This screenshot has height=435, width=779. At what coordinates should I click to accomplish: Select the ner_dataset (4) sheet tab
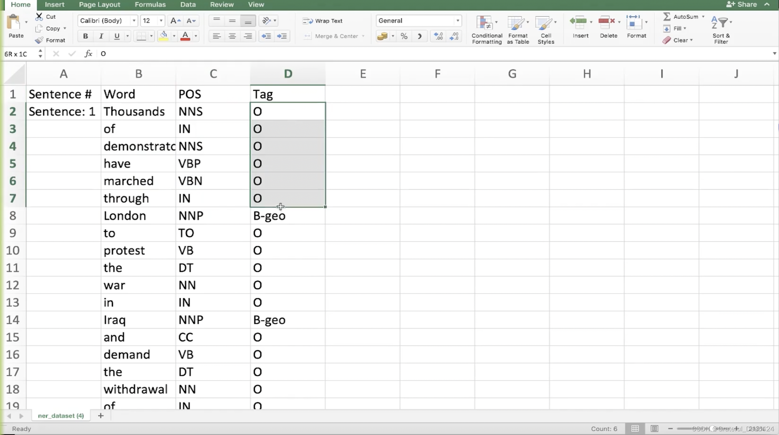61,416
